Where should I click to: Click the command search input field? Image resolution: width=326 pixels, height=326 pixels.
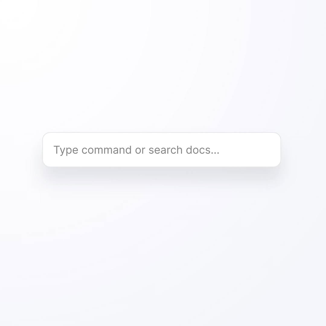(x=161, y=149)
